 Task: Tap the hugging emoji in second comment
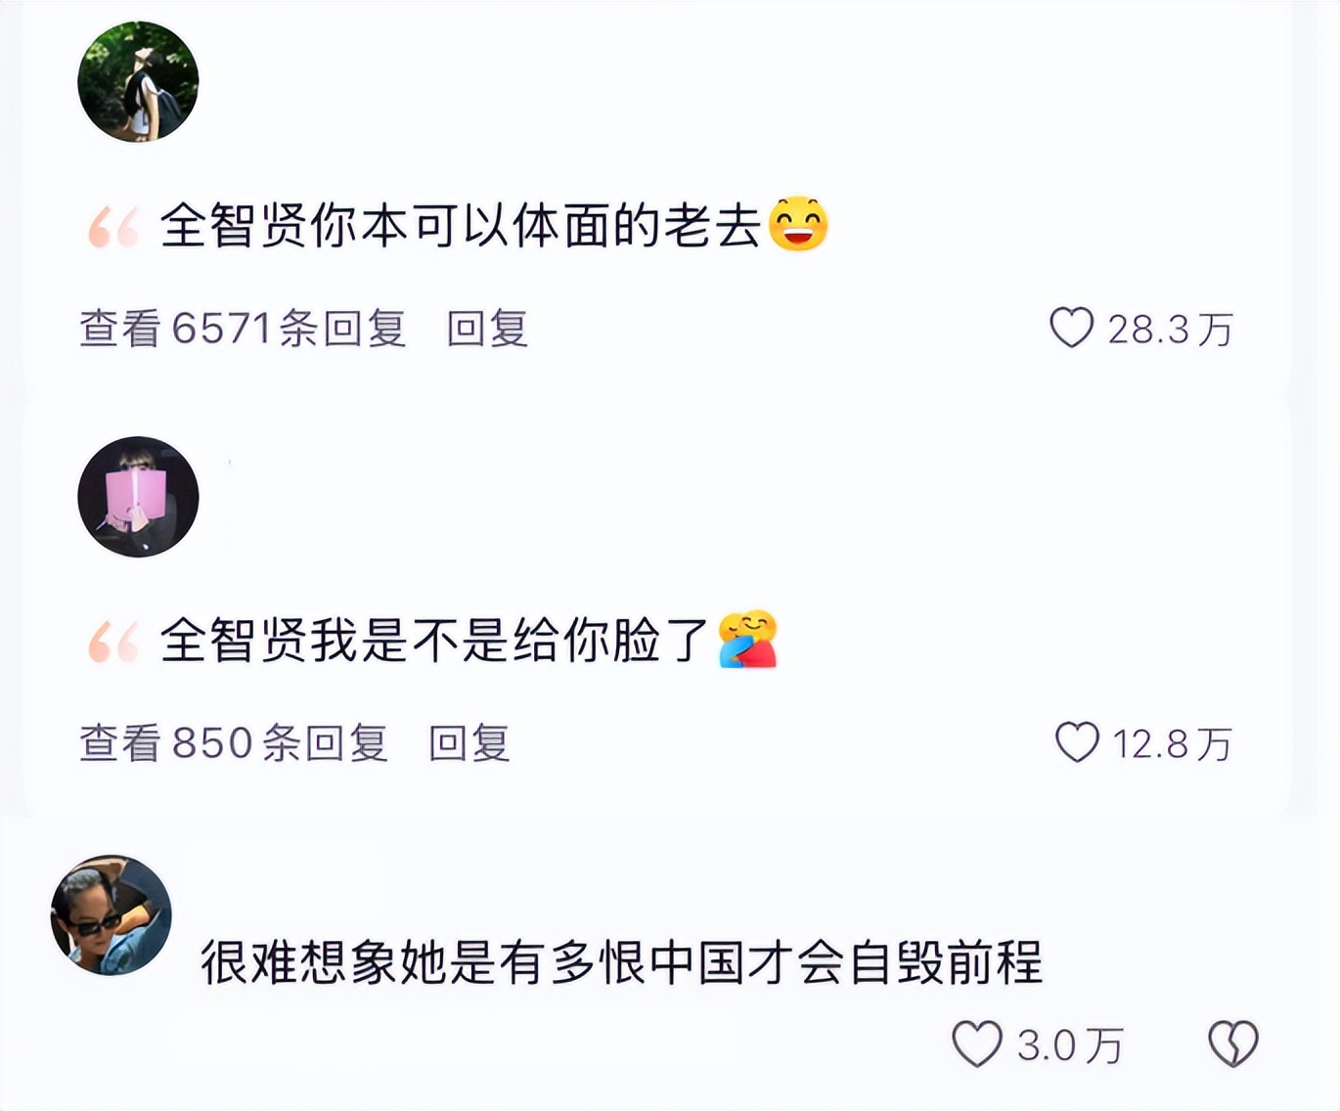point(748,640)
